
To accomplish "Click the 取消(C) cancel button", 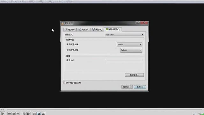I will (x=140, y=87).
